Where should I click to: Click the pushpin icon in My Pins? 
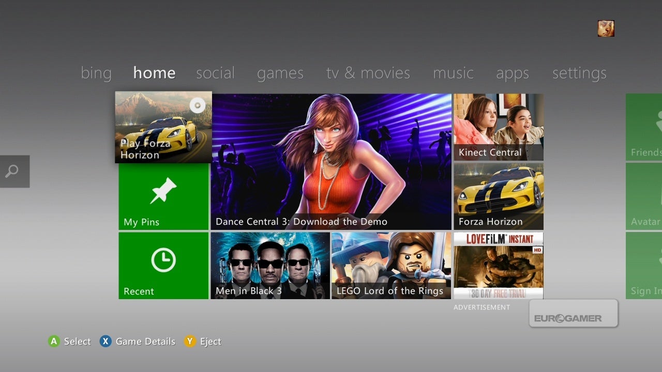(163, 191)
